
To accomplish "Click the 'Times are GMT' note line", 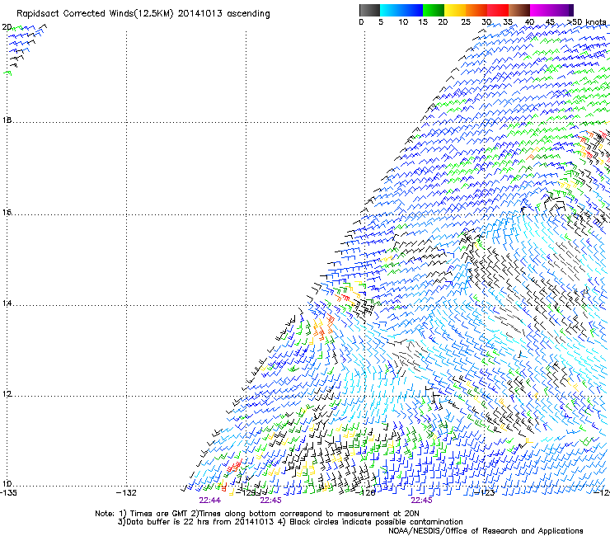I will pyautogui.click(x=256, y=514).
